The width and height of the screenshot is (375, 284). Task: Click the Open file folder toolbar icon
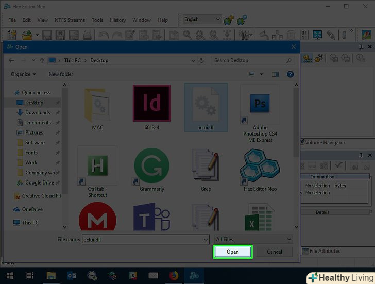pyautogui.click(x=27, y=35)
